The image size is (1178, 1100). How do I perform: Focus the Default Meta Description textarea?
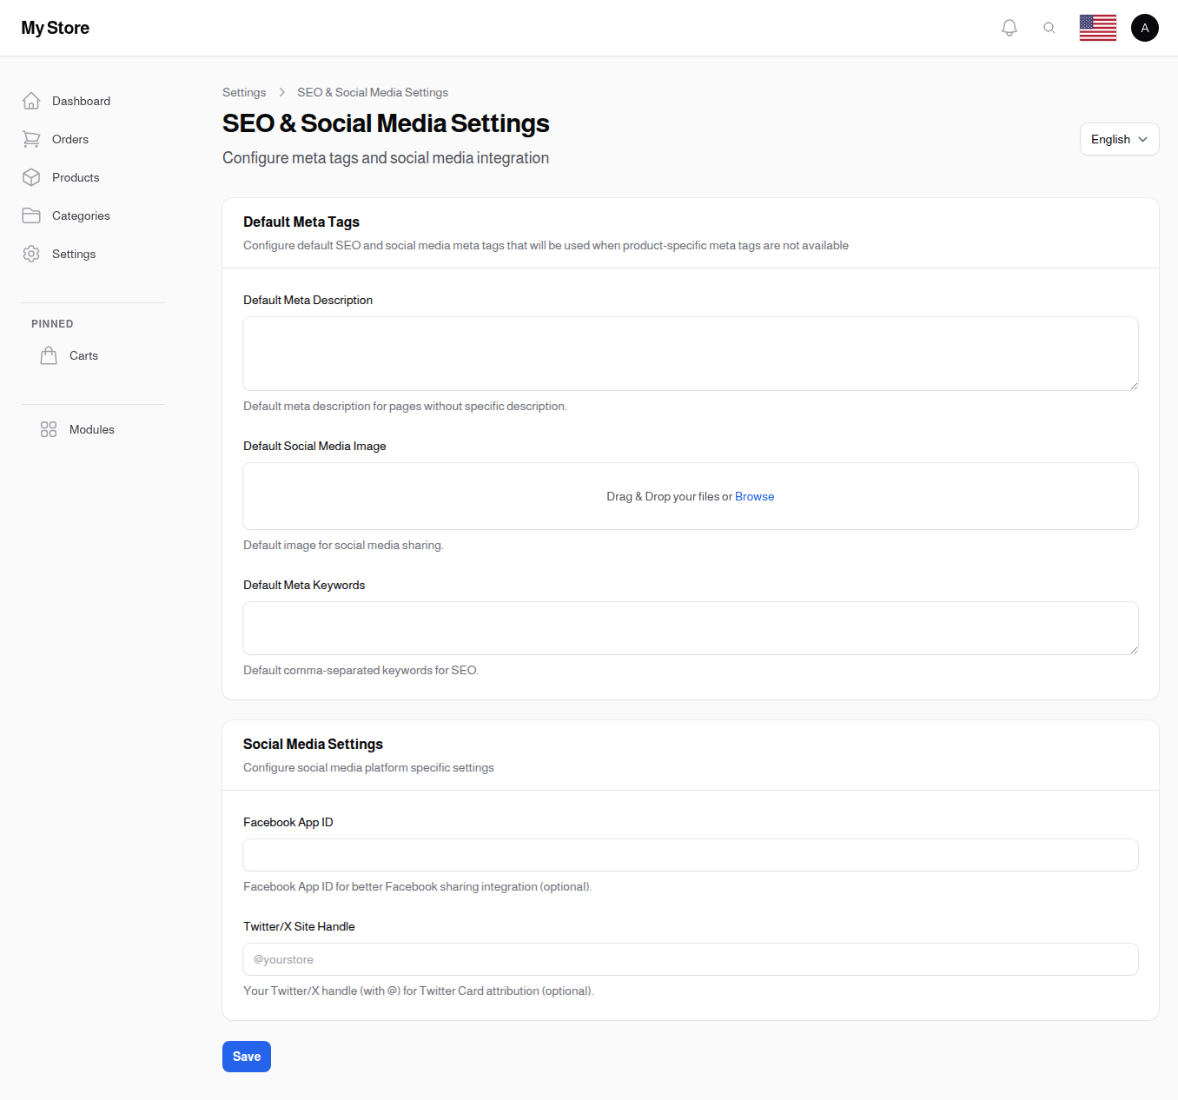click(x=690, y=353)
